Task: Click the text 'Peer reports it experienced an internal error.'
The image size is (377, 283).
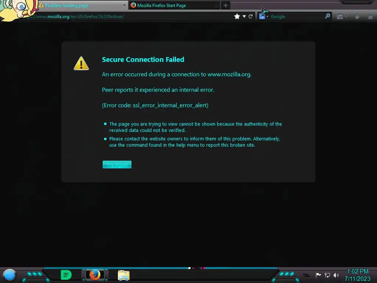Action: 158,90
